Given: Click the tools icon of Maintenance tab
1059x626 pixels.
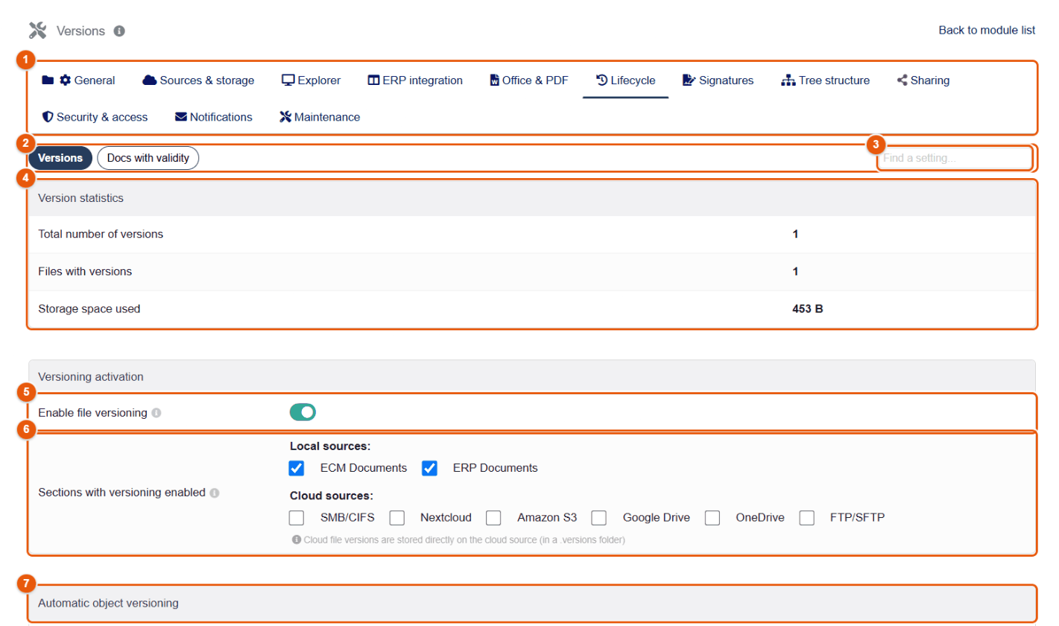Looking at the screenshot, I should click(285, 117).
